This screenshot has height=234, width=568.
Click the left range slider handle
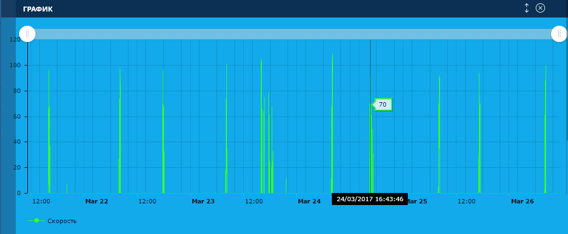(x=27, y=34)
